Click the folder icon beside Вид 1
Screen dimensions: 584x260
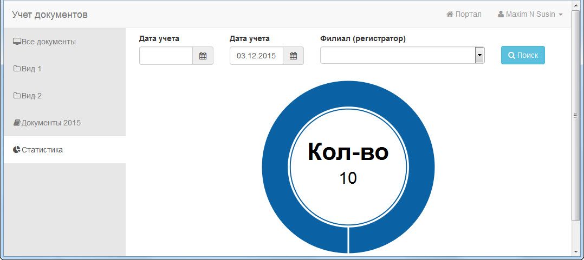[17, 69]
